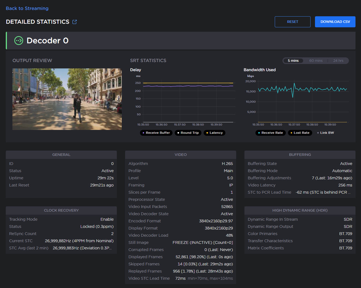Click the GENERAL panel header
Screen dimensions: 361x288
61,154
